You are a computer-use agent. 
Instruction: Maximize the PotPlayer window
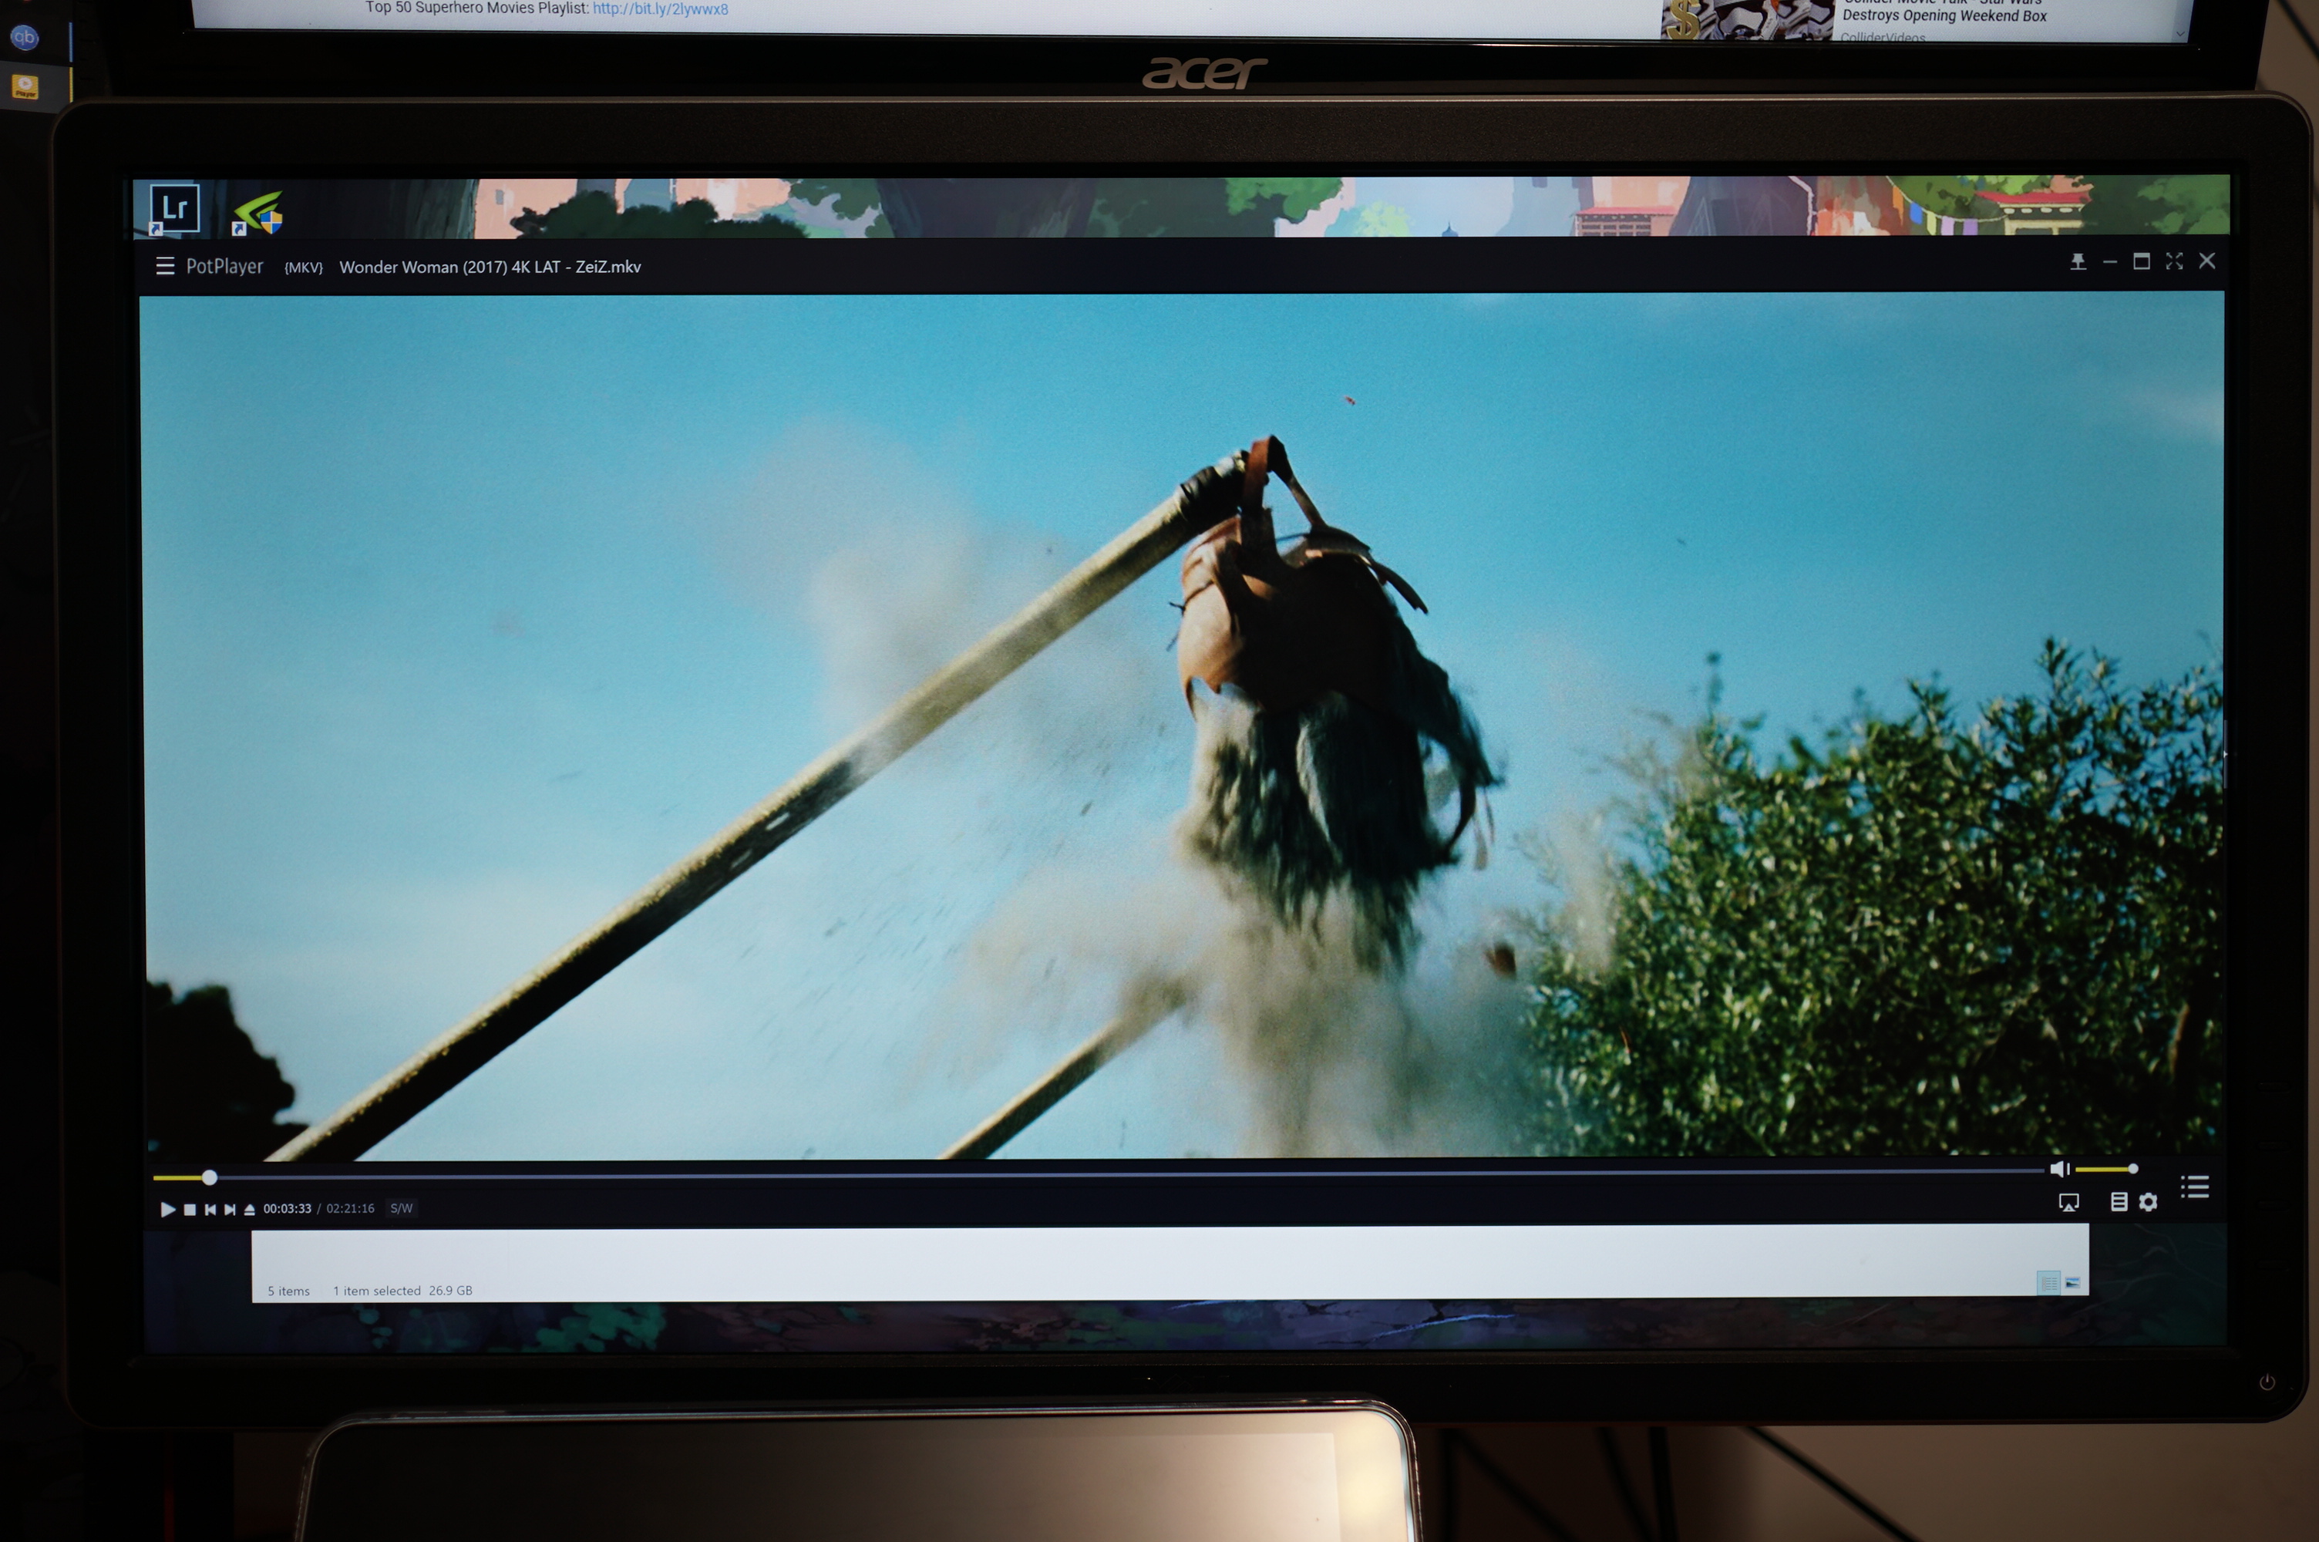(x=2141, y=261)
